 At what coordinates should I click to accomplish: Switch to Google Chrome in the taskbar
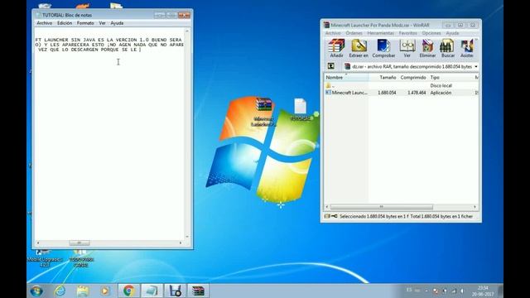point(128,291)
